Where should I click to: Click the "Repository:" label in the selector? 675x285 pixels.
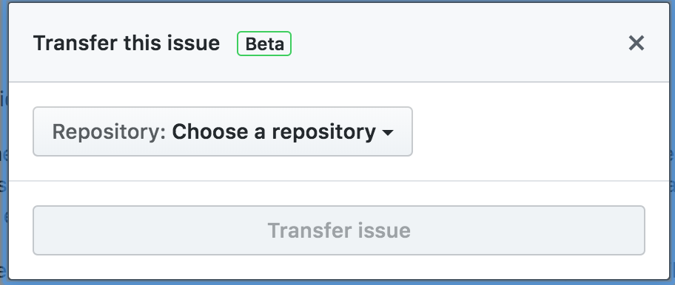click(x=109, y=131)
